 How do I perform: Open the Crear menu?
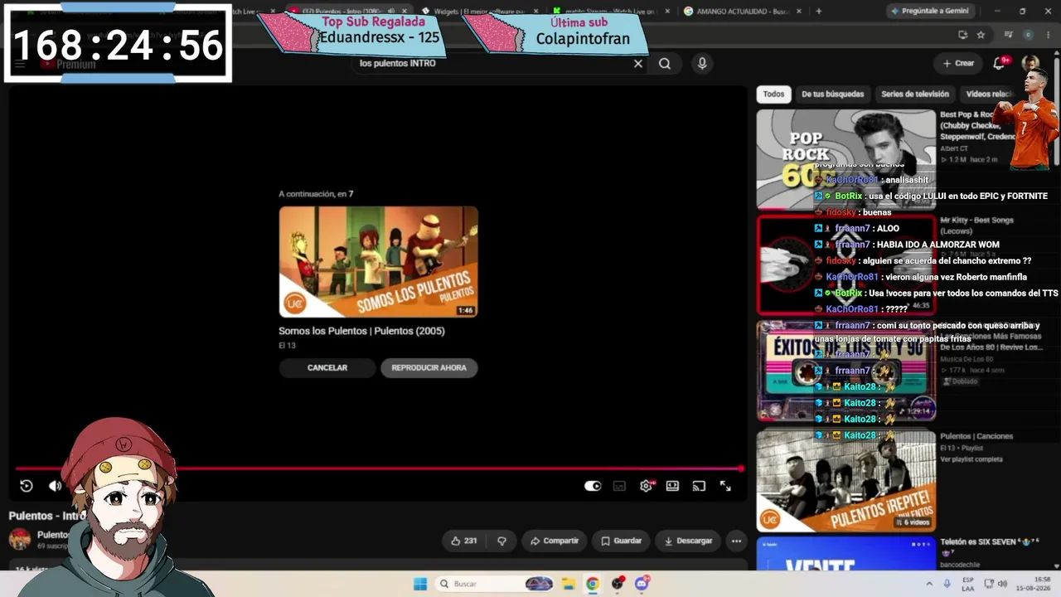[x=958, y=63]
